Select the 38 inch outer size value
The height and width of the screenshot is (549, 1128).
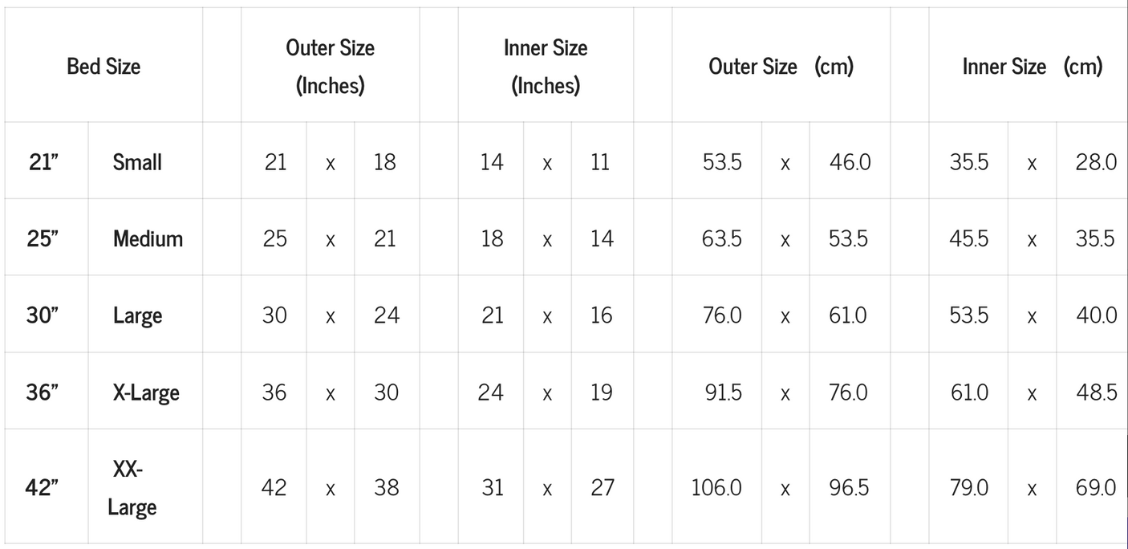tap(386, 487)
